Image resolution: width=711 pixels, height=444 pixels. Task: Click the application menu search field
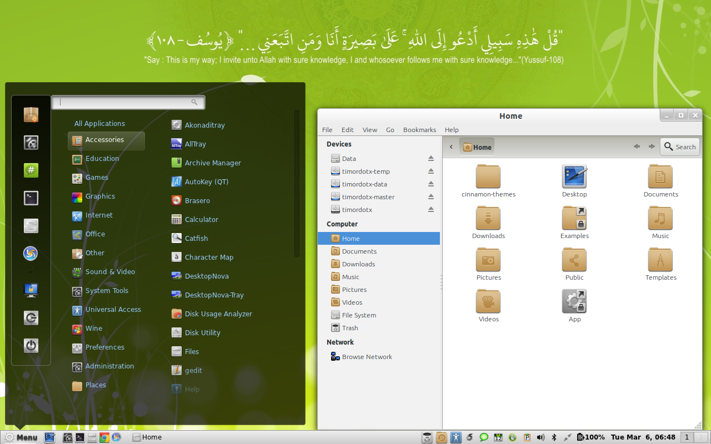pyautogui.click(x=128, y=102)
